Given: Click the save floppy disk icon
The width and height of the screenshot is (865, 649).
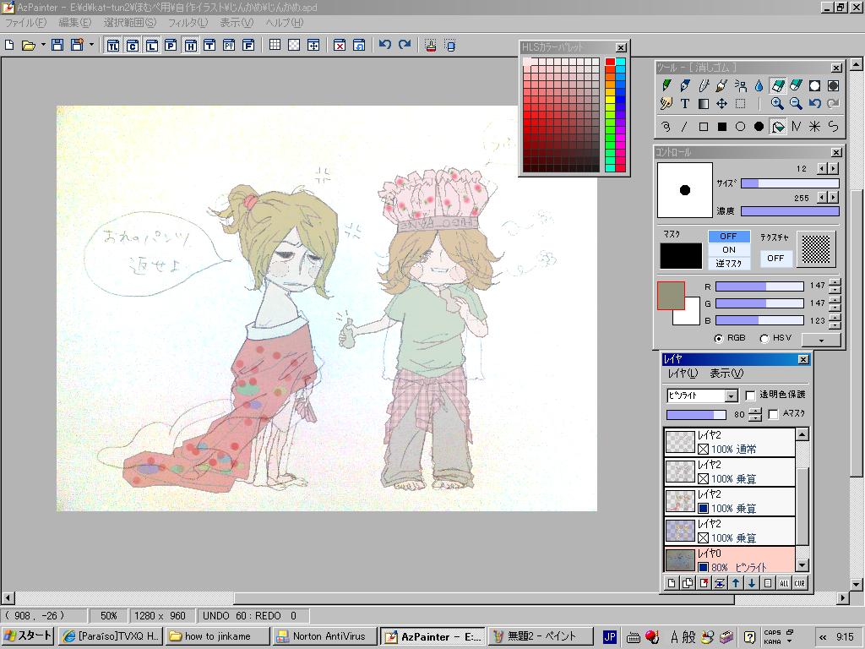Looking at the screenshot, I should coord(57,46).
